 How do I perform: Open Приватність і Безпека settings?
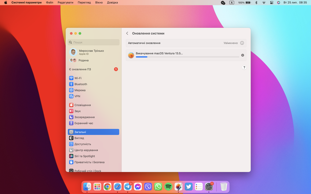pos(89,162)
